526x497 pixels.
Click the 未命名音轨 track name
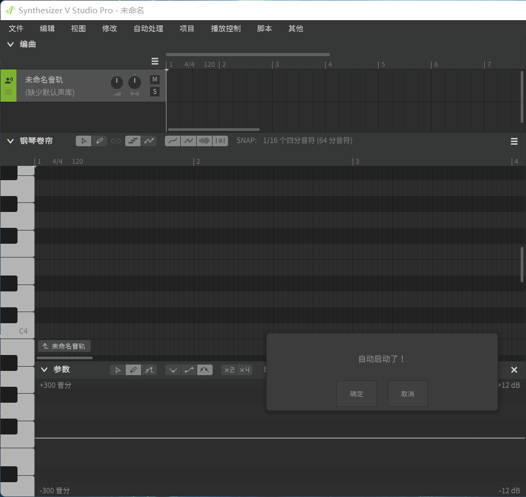[44, 80]
